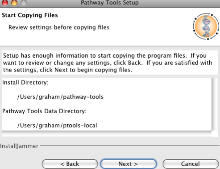Select the Install Directory label line
220x169 pixels.
(25, 82)
